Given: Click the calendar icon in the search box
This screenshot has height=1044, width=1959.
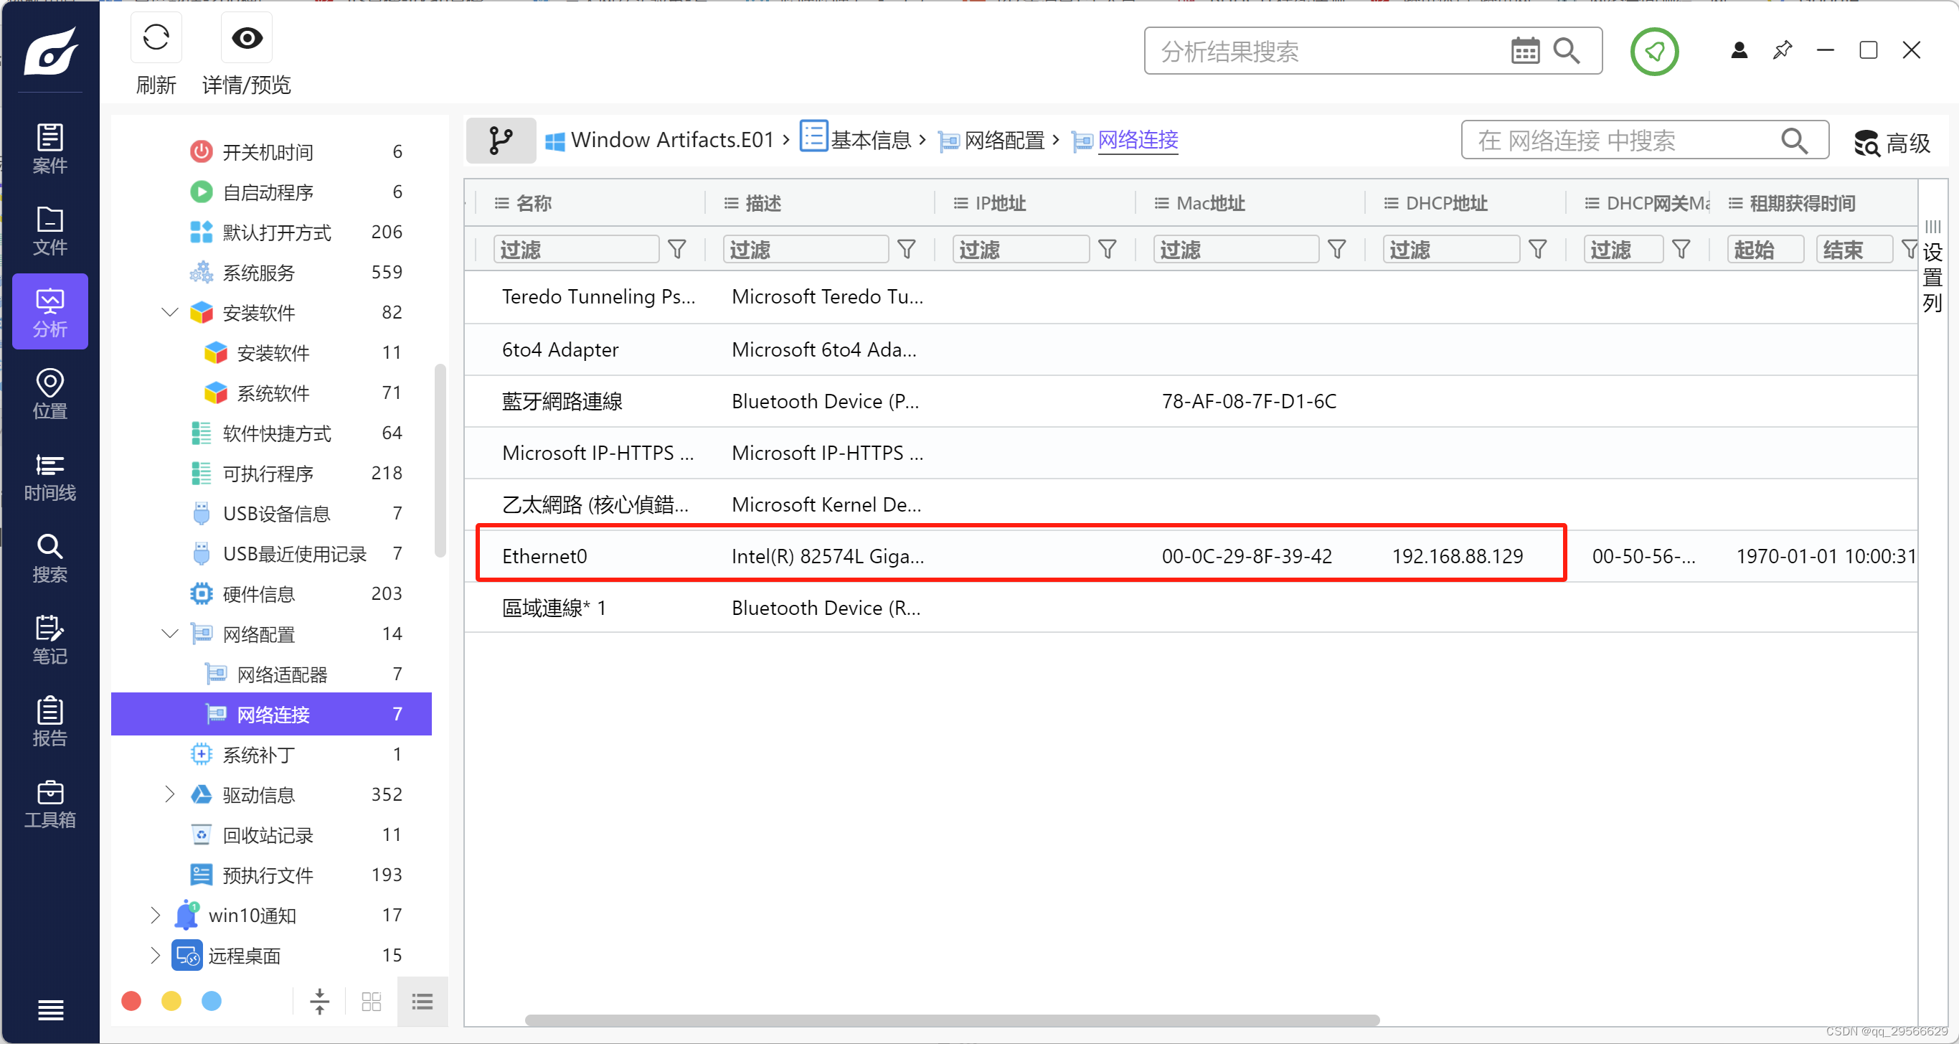Looking at the screenshot, I should click(x=1525, y=51).
